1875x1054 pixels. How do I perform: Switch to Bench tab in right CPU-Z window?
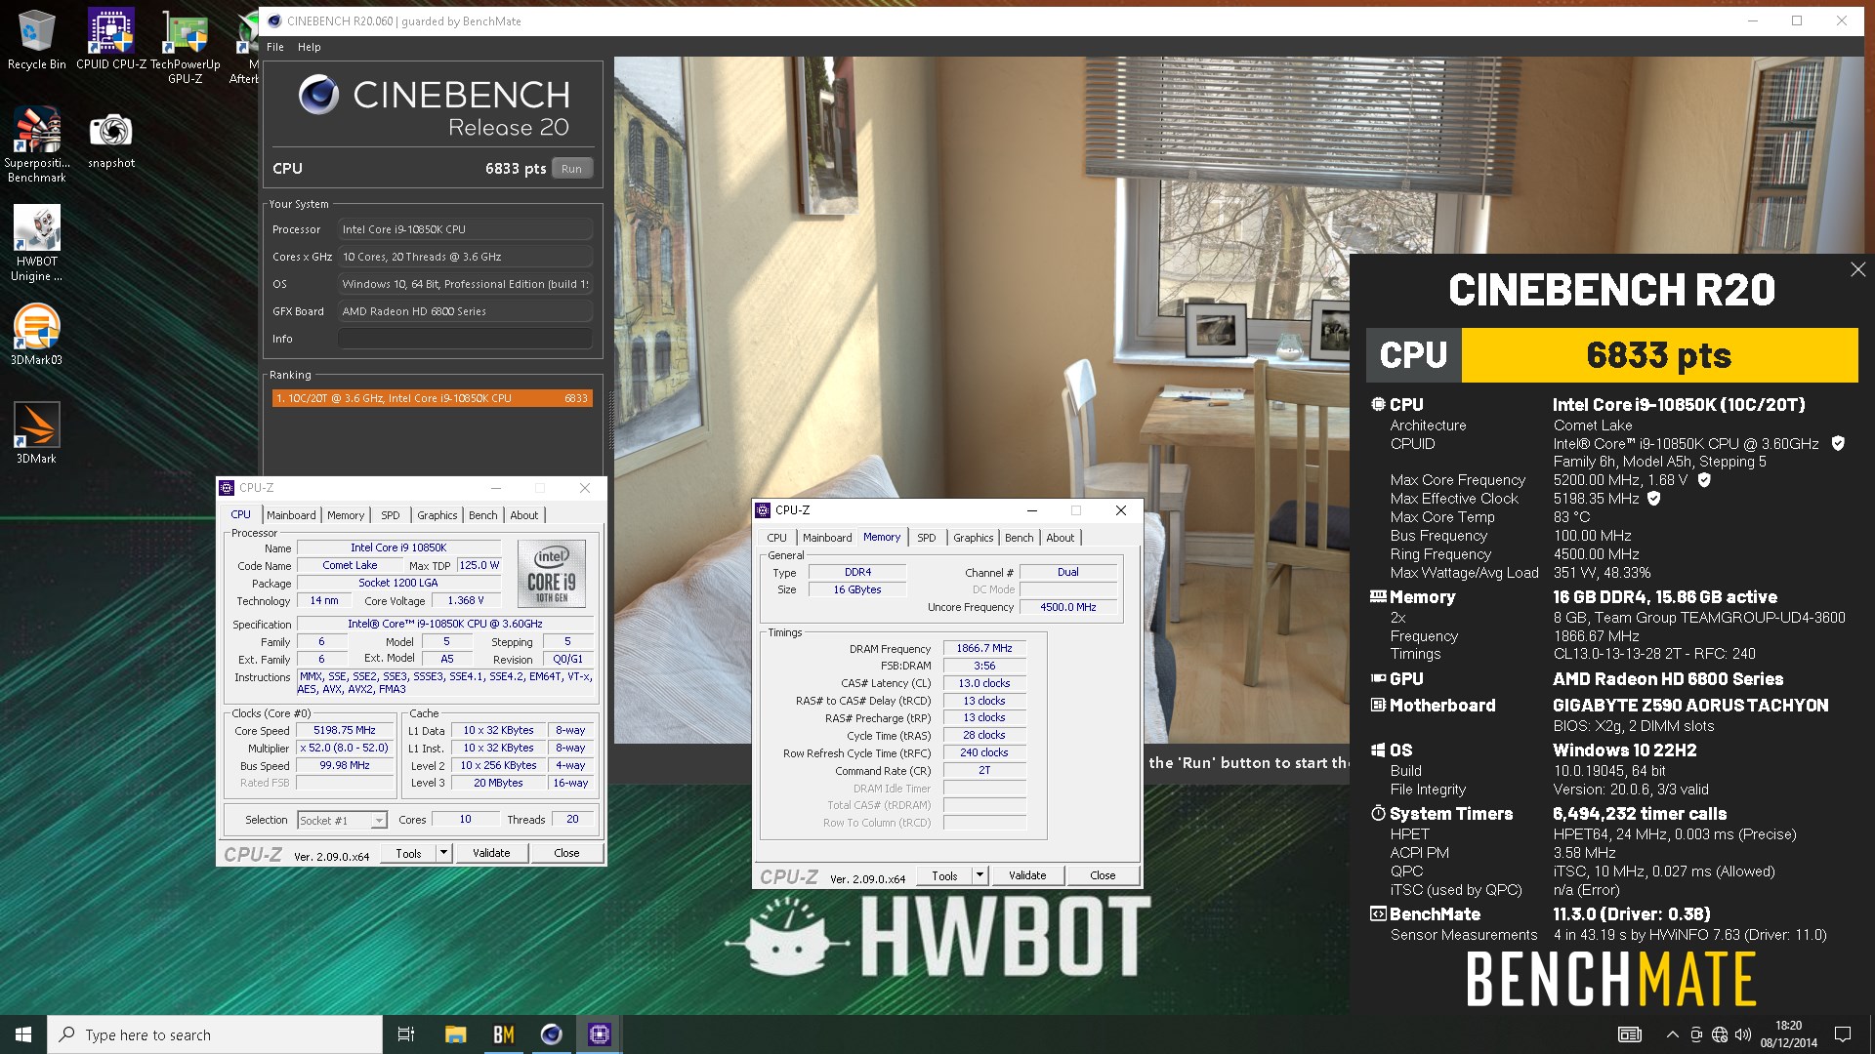[x=1019, y=538]
